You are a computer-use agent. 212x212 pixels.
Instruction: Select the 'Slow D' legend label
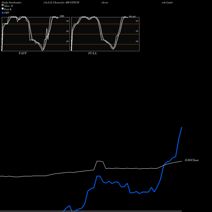[x=8, y=6]
